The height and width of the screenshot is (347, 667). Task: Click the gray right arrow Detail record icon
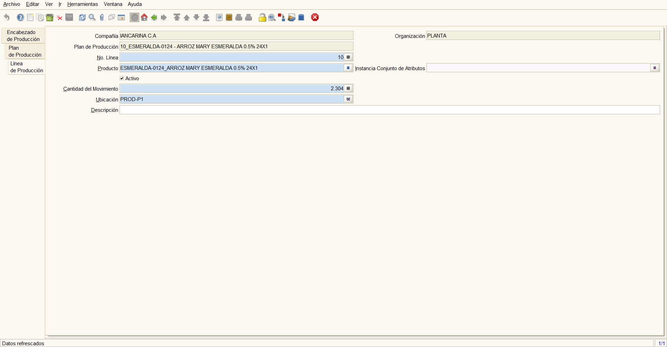coord(164,17)
